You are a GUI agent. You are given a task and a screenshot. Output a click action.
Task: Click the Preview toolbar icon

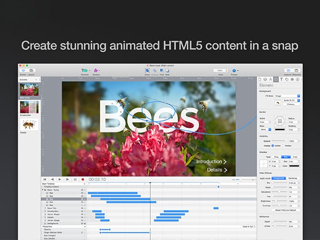[235, 71]
